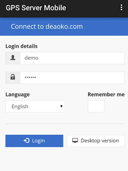Click the black app header bar

64,9
